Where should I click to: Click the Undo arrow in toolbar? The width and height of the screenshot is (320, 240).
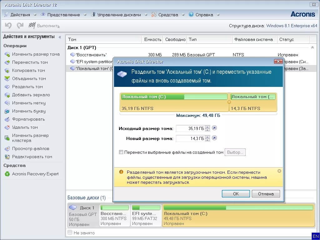click(8, 26)
